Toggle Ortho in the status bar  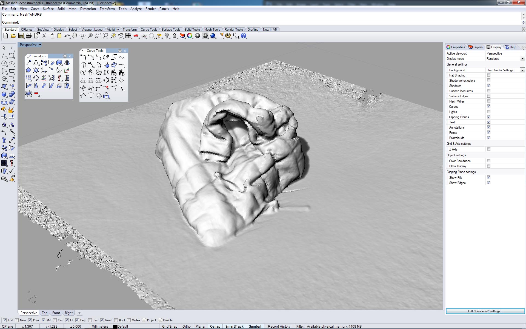coord(187,327)
